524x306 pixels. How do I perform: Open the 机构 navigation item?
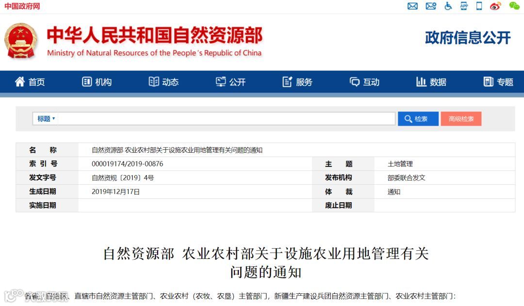point(103,82)
